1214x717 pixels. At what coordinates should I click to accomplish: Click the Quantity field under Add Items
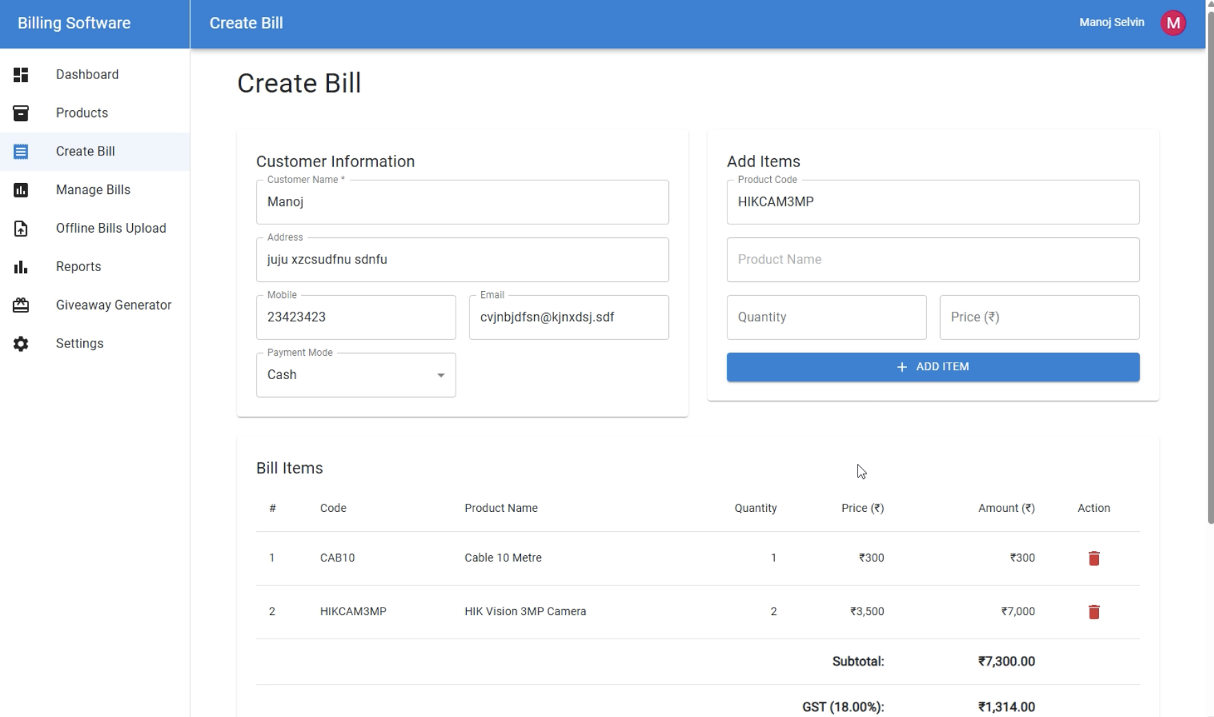pos(826,317)
